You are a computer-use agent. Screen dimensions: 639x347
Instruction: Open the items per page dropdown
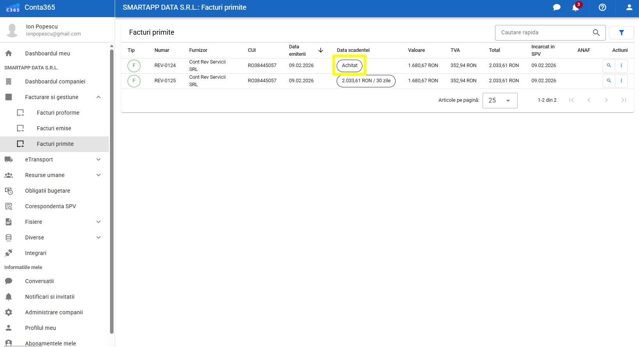click(x=500, y=101)
